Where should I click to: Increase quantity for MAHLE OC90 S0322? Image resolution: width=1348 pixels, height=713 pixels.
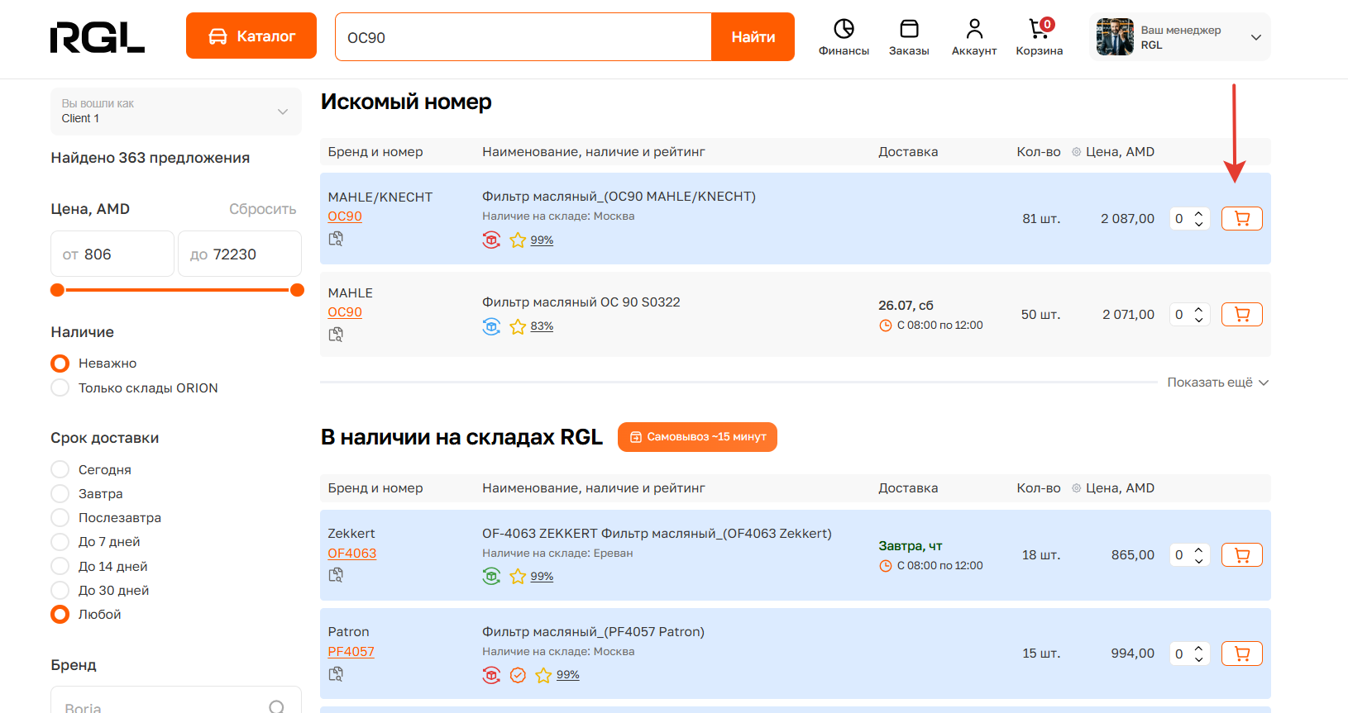point(1198,309)
